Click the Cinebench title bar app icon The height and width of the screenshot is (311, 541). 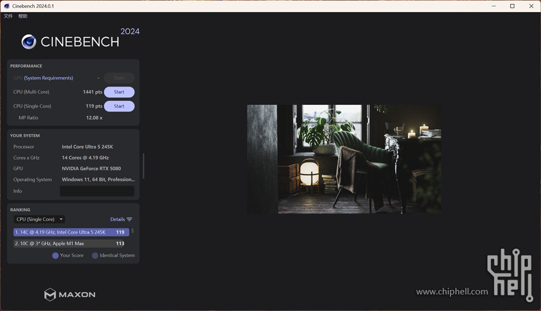click(7, 6)
